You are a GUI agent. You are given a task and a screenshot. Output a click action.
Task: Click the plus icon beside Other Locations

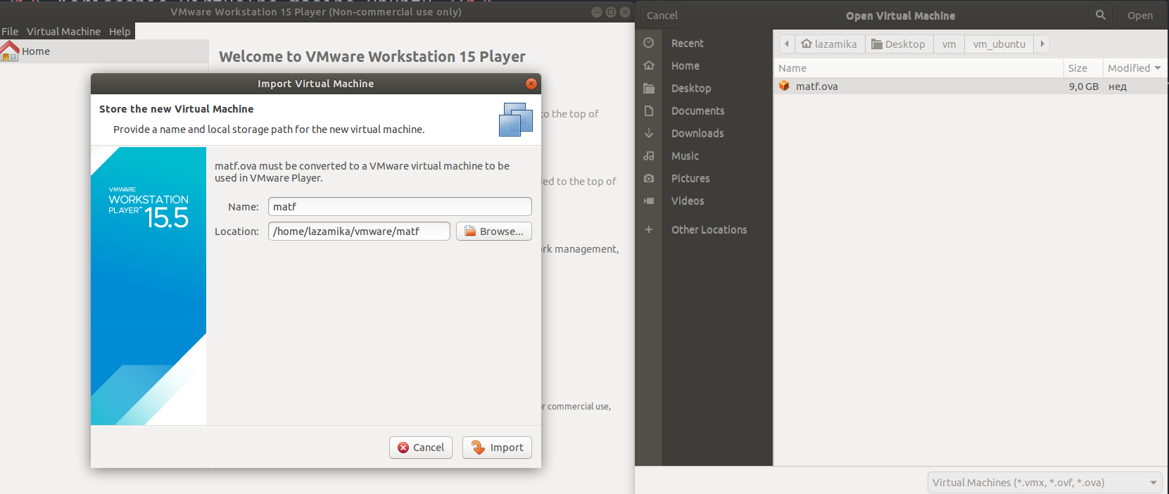(x=649, y=229)
